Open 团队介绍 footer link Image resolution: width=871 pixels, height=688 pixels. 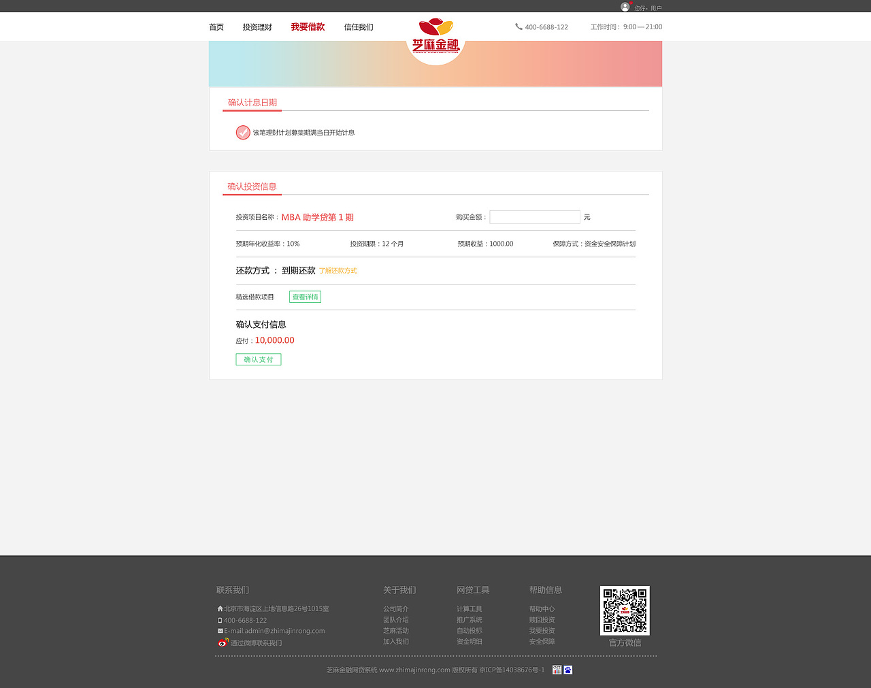[x=396, y=620]
